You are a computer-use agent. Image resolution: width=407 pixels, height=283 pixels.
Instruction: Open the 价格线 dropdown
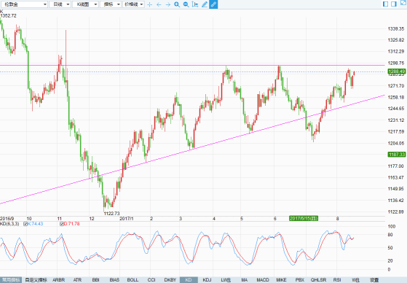(133, 4)
